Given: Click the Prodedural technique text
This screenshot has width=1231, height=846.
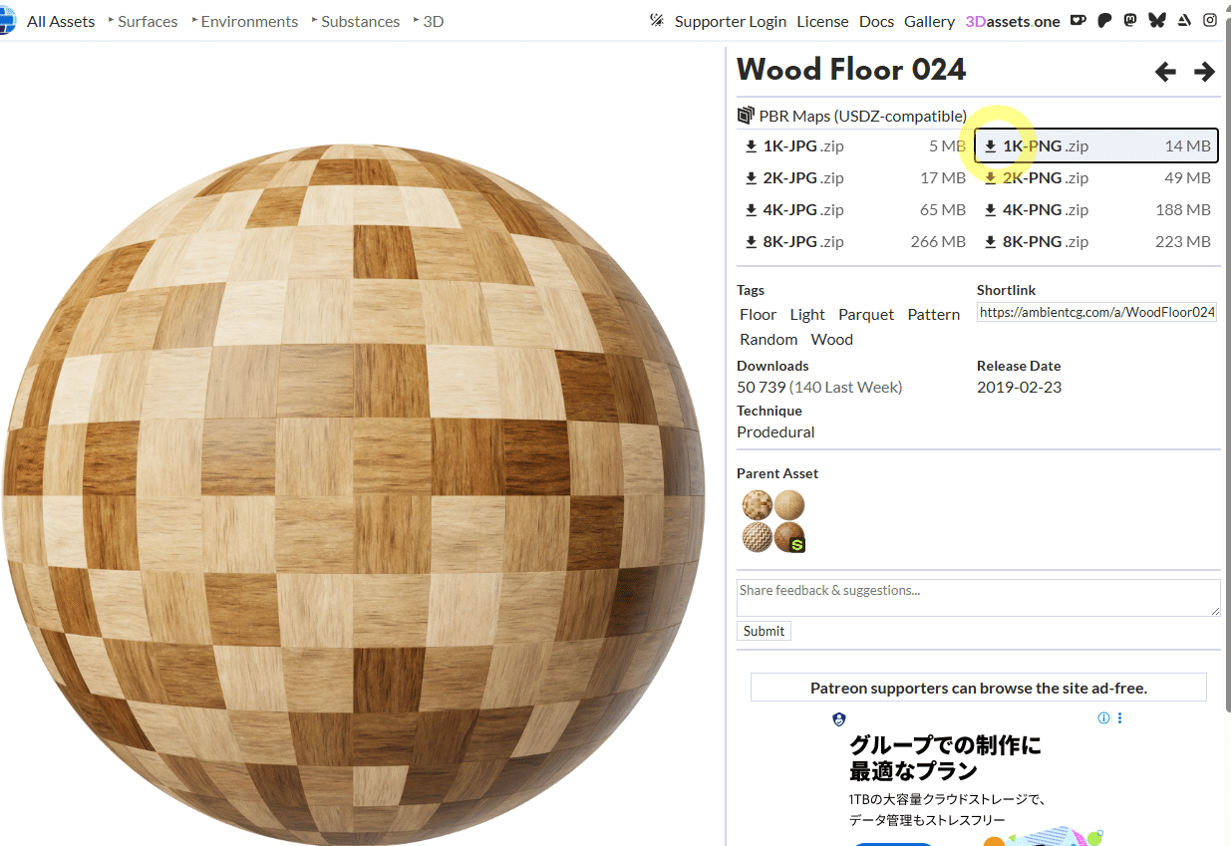Looking at the screenshot, I should coord(775,432).
